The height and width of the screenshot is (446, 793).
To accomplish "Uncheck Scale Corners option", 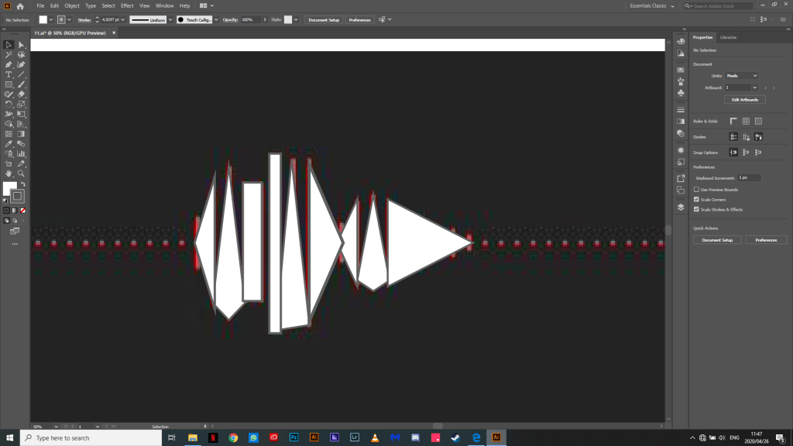I will coord(696,199).
